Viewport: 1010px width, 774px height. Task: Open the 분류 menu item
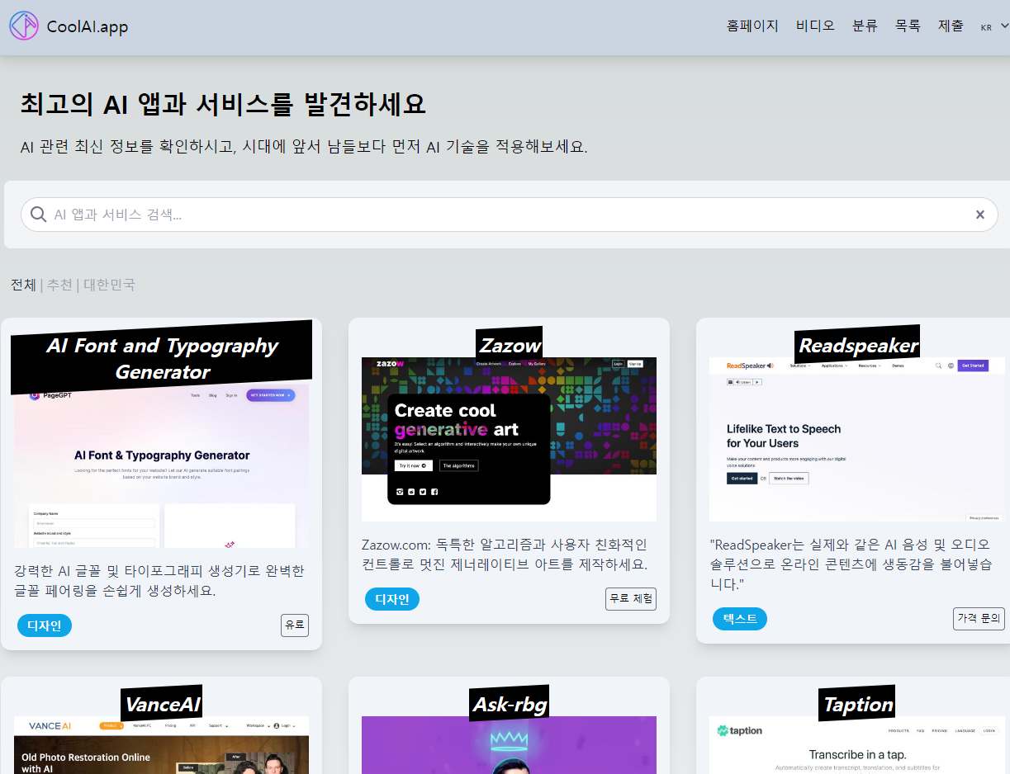(865, 26)
